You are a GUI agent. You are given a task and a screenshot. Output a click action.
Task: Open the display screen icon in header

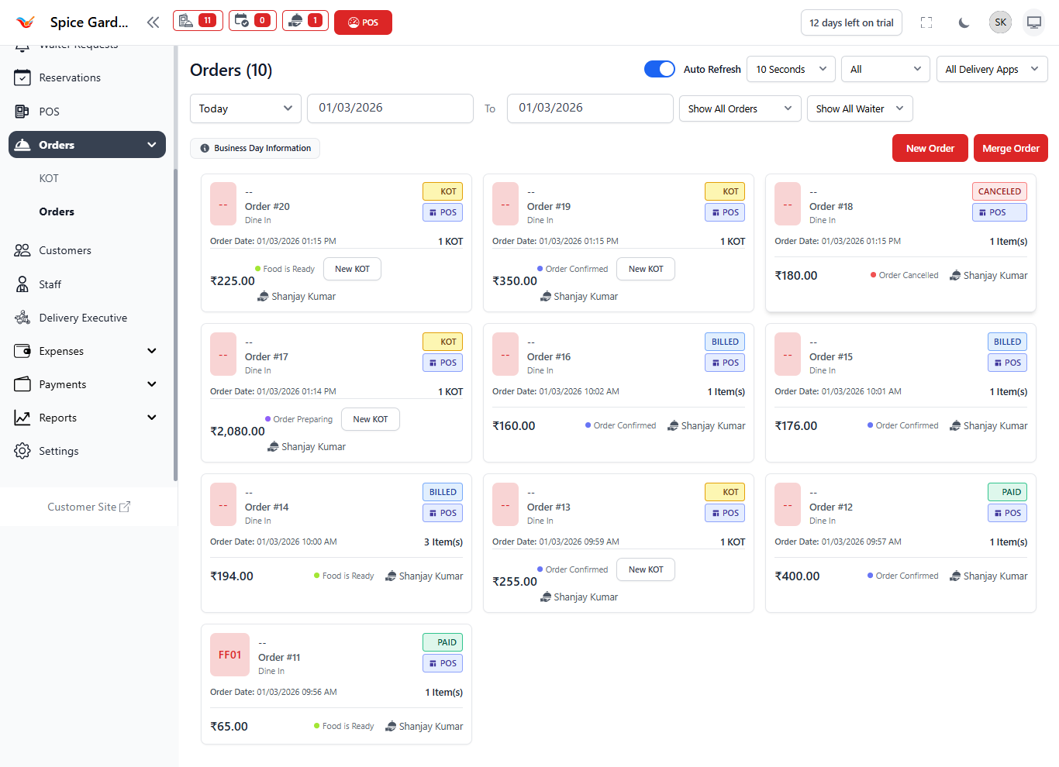click(x=1033, y=22)
